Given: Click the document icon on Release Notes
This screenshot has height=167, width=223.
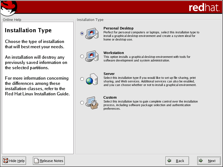Looking at the screenshot, I should (37, 161).
